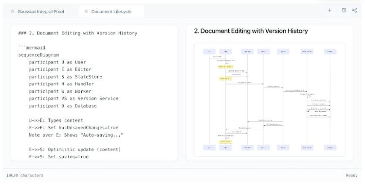Click the line "participant D as Database"
Screen dimensions: 365x184
point(63,106)
